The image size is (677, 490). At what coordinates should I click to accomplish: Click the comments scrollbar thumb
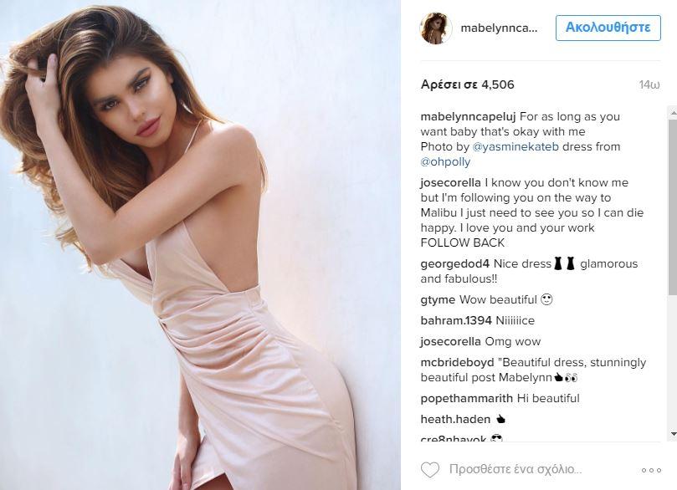[x=673, y=207]
